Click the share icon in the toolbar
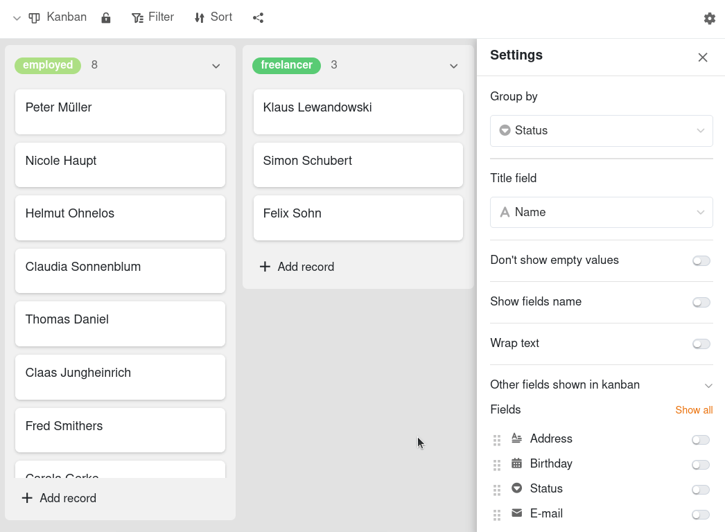 [x=258, y=17]
